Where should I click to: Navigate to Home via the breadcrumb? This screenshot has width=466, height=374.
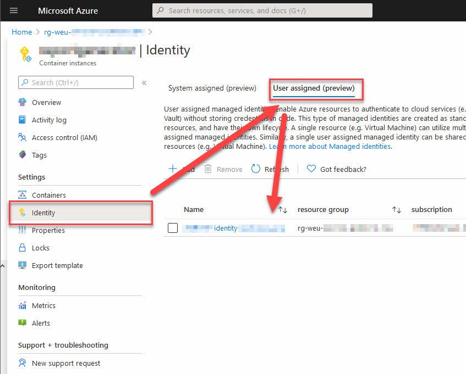coord(21,32)
